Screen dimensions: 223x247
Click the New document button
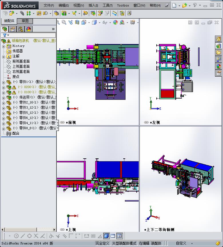click(174, 5)
